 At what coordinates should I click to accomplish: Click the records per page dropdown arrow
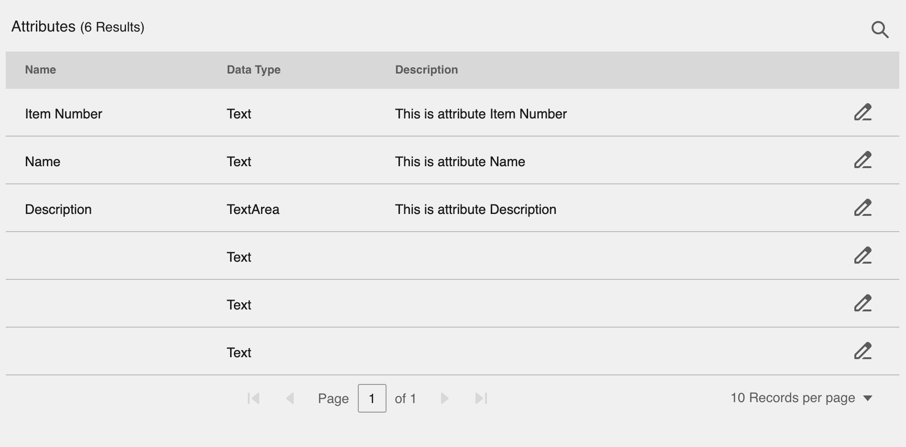coord(868,398)
